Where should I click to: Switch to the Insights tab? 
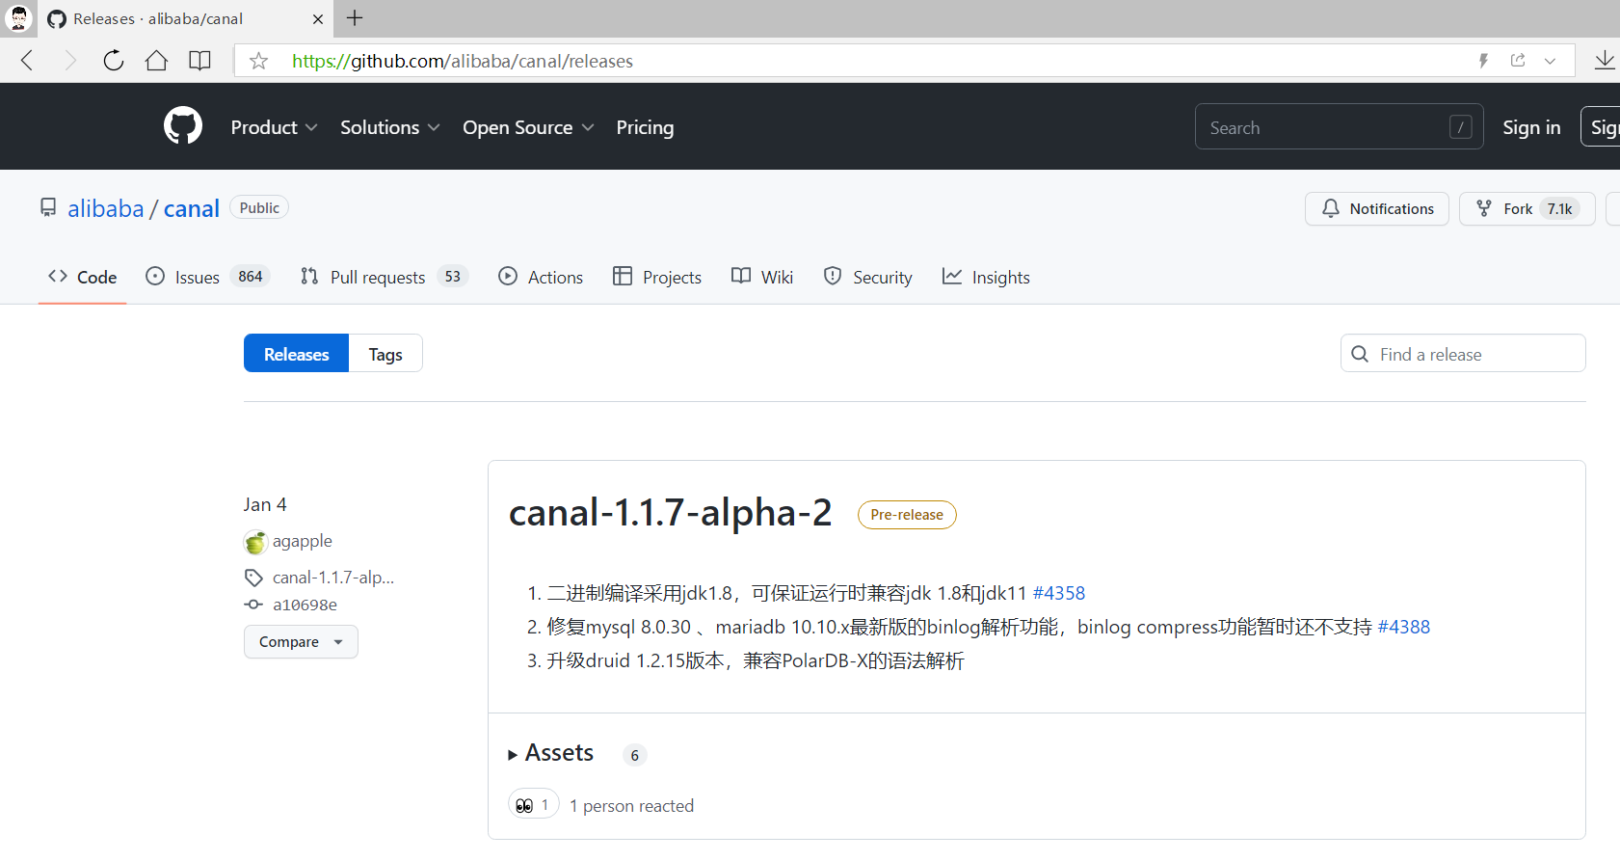coord(986,277)
